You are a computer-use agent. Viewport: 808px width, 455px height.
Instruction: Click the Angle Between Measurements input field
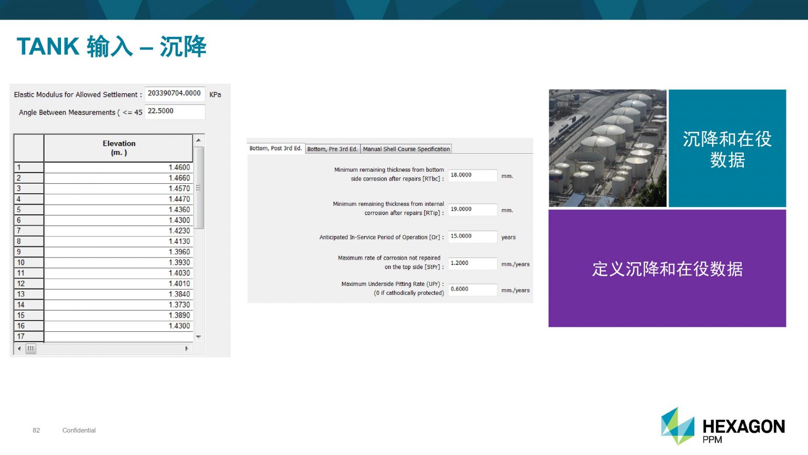[x=174, y=112]
